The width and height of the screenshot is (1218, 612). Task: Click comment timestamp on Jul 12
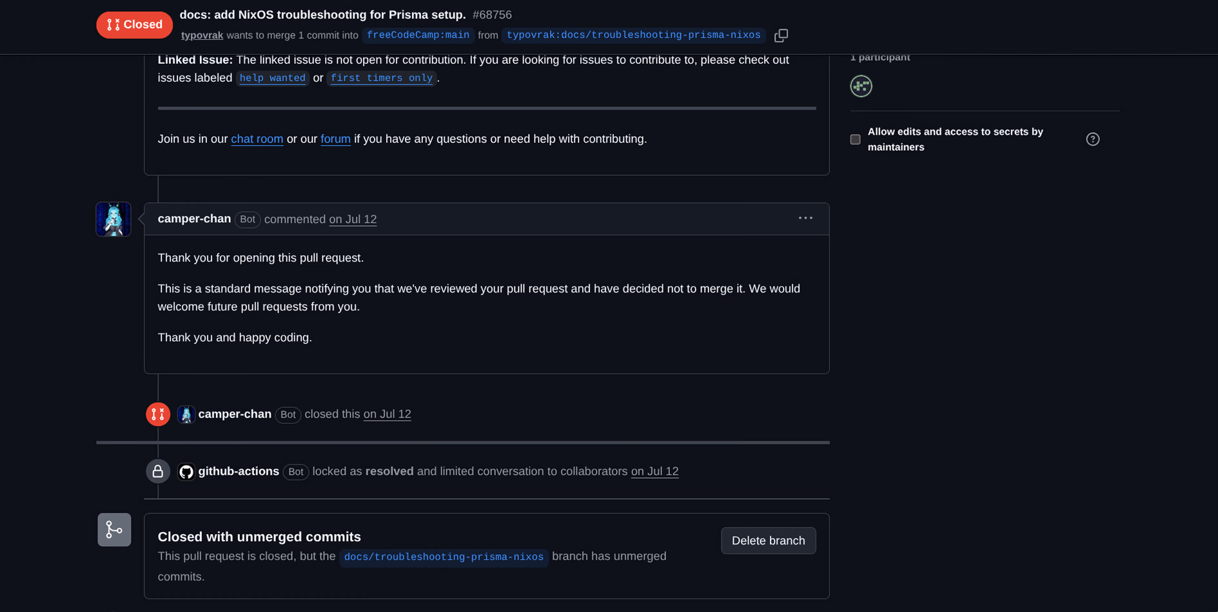(x=353, y=220)
